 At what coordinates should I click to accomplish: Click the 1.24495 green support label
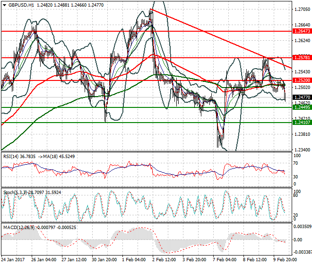tap(302, 107)
